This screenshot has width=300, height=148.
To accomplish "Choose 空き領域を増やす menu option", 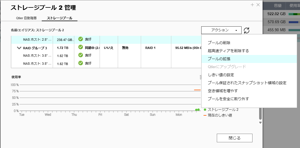I will (223, 91).
